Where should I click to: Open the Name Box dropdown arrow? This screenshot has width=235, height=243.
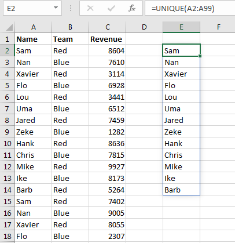[56, 8]
